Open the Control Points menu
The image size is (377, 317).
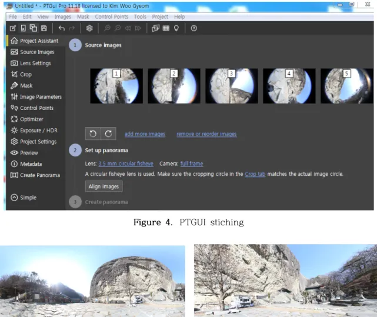click(x=112, y=16)
